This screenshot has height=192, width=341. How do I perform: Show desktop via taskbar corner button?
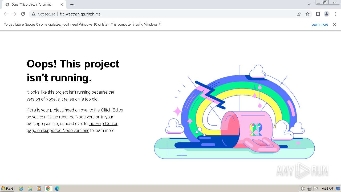click(338, 189)
